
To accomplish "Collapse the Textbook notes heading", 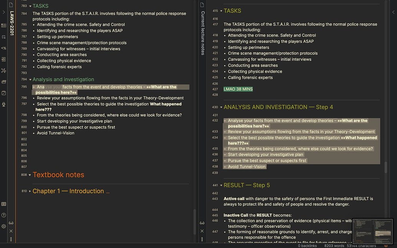I will (30, 175).
